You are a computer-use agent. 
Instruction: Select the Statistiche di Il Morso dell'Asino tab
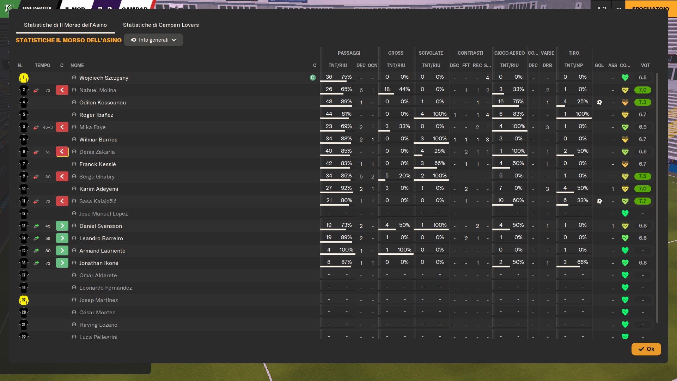tap(65, 25)
